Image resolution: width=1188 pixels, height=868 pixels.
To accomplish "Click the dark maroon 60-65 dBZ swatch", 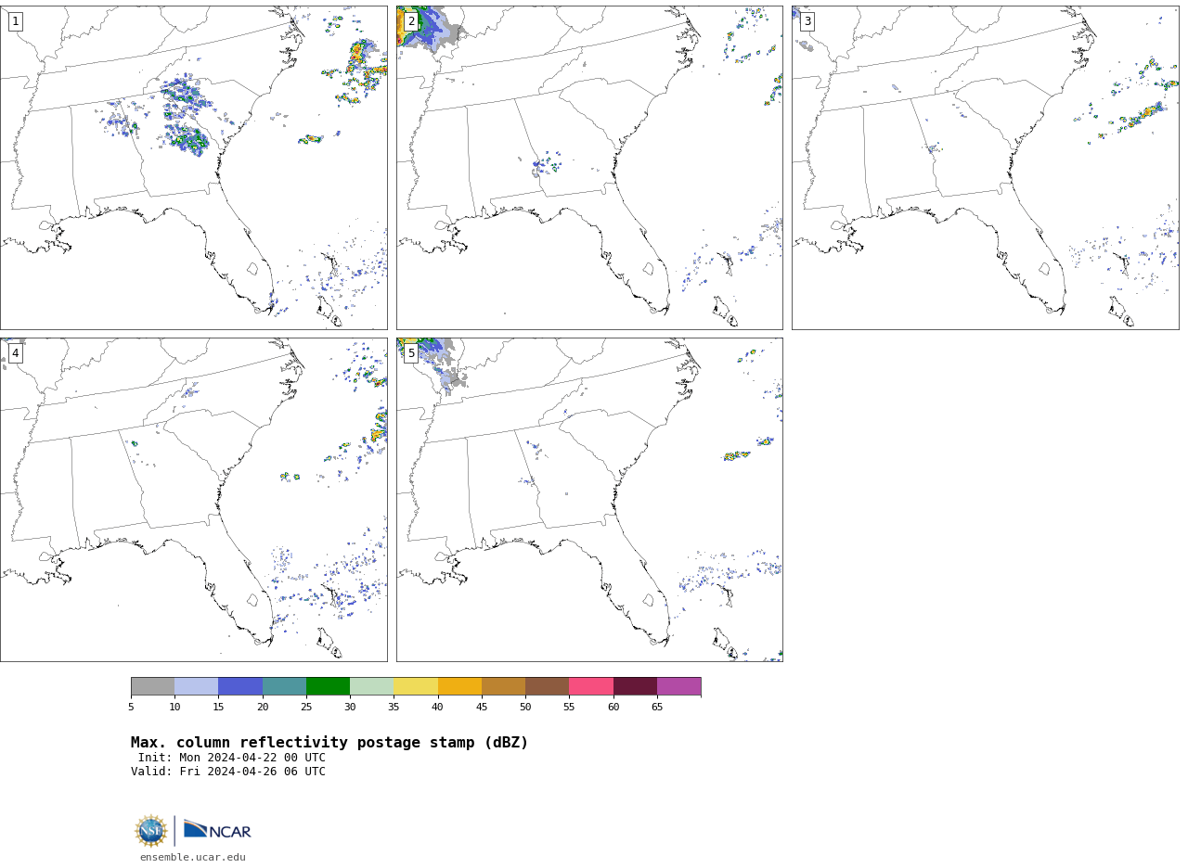I will point(635,686).
